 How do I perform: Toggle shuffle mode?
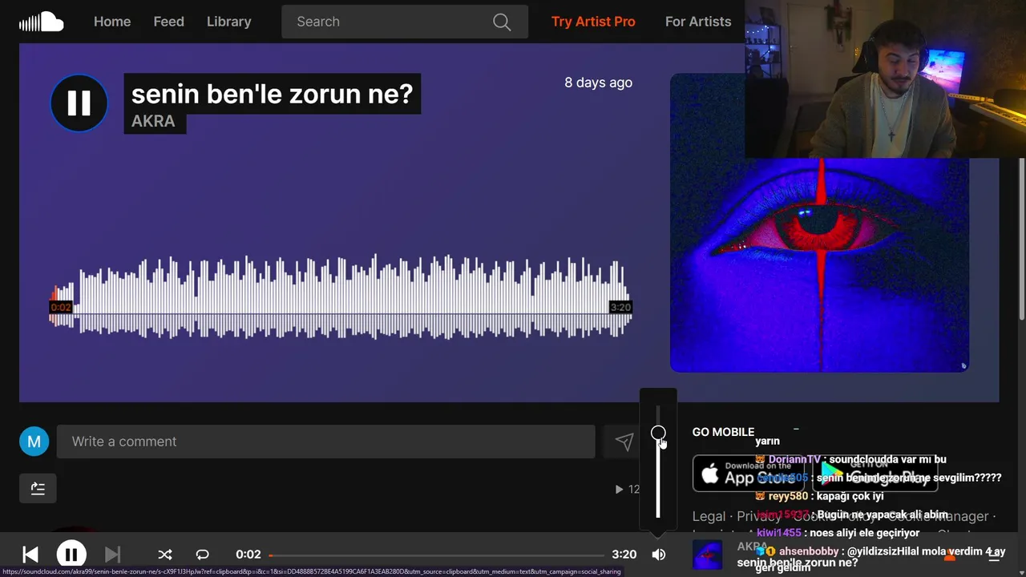(x=165, y=555)
